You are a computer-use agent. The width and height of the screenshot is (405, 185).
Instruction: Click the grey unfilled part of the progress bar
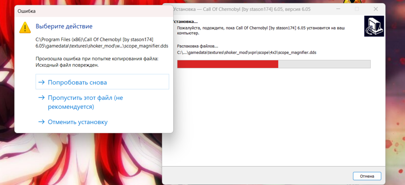click(x=324, y=64)
